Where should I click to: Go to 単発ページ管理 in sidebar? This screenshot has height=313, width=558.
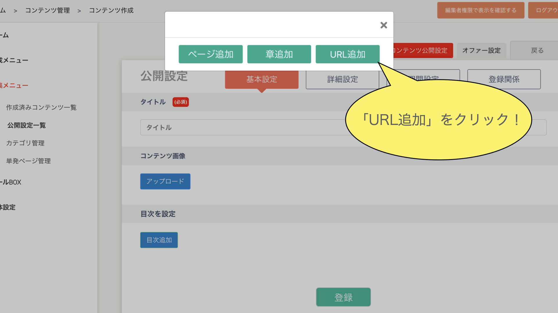click(x=28, y=161)
